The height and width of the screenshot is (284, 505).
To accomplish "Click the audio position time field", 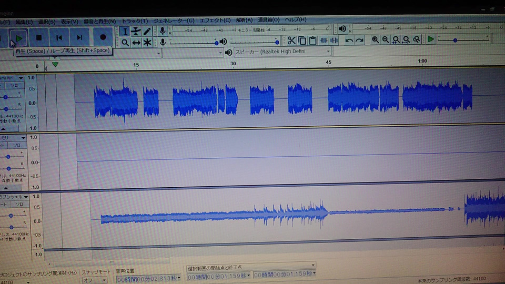I will point(148,279).
